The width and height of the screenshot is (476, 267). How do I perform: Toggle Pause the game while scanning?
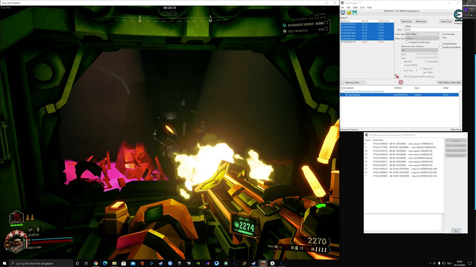pyautogui.click(x=402, y=76)
